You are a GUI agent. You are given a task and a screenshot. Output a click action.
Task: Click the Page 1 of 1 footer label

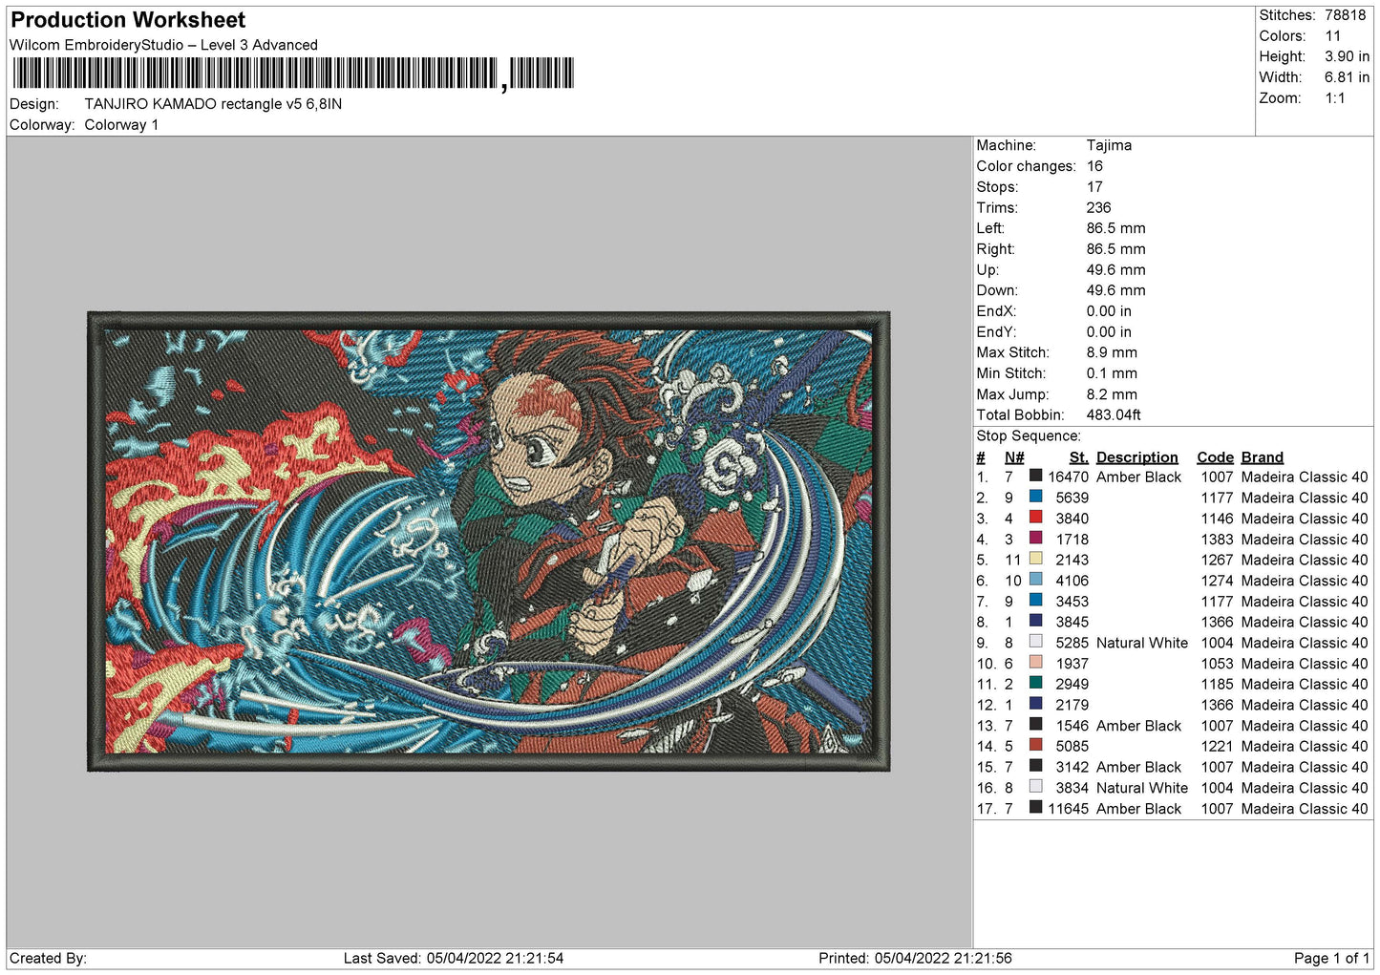(x=1331, y=958)
